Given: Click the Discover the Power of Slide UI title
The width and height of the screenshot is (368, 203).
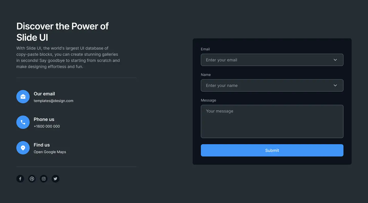Looking at the screenshot, I should pos(63,32).
